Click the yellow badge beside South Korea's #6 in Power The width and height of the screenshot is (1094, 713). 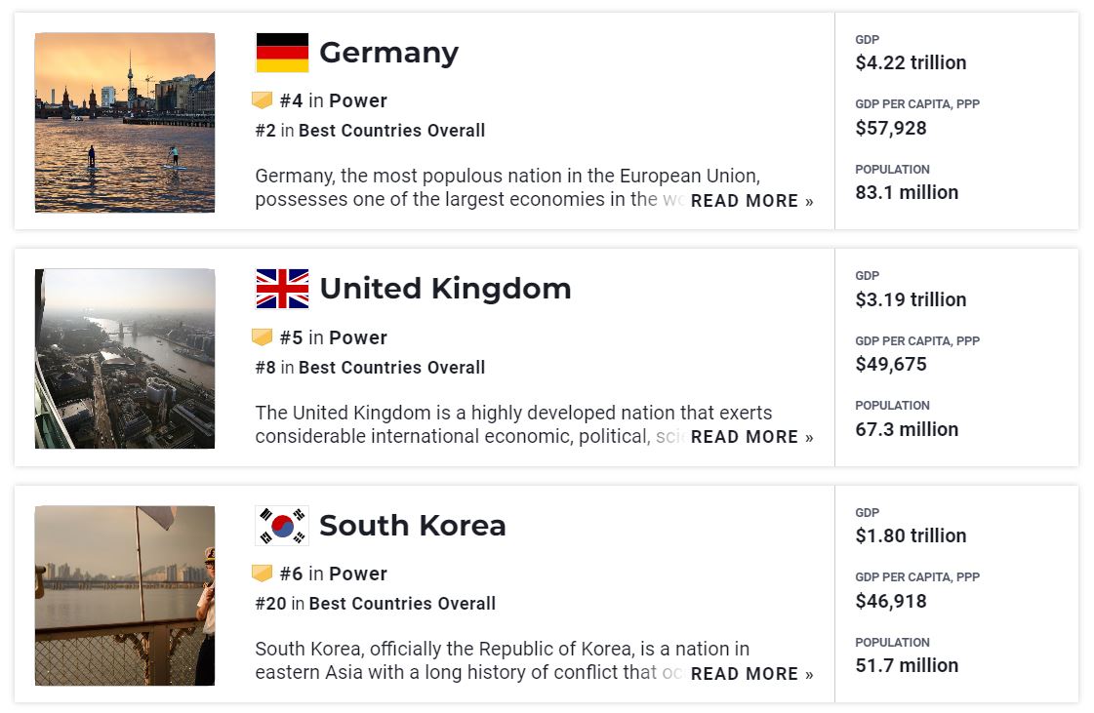click(x=263, y=574)
